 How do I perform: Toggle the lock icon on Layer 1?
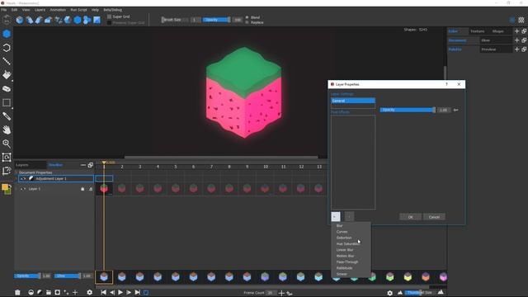82,189
